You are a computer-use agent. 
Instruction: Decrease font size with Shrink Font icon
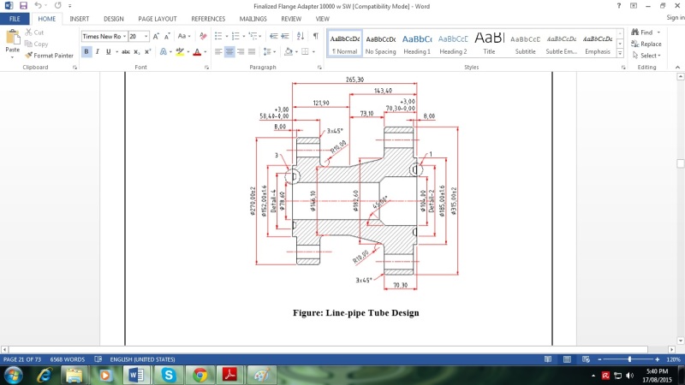click(x=167, y=36)
